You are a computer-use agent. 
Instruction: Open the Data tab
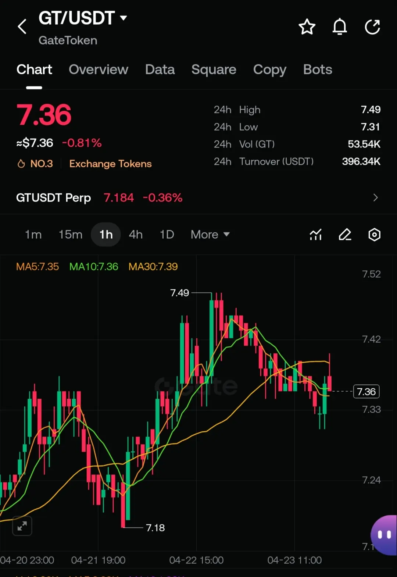tap(160, 70)
